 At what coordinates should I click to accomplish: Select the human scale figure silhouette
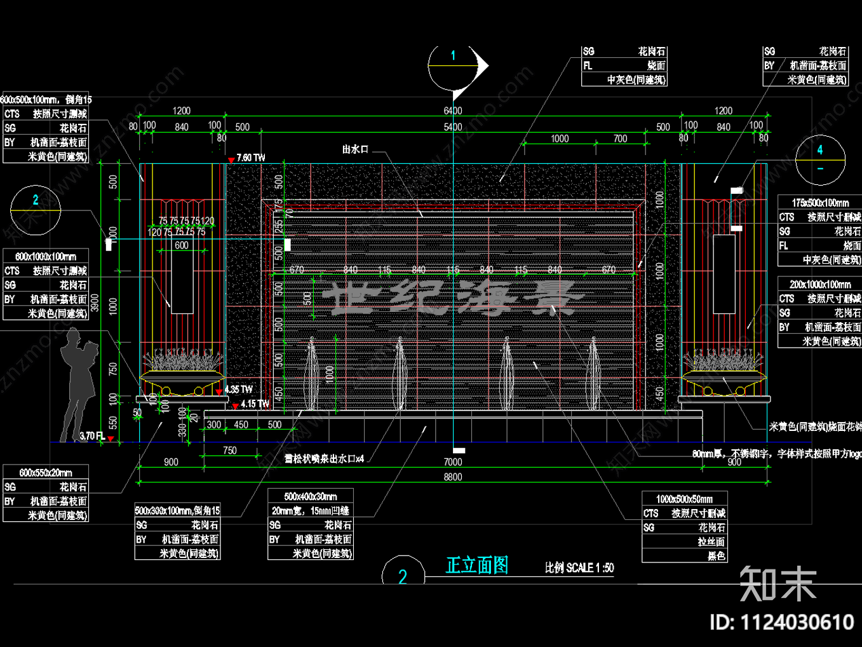(78, 385)
